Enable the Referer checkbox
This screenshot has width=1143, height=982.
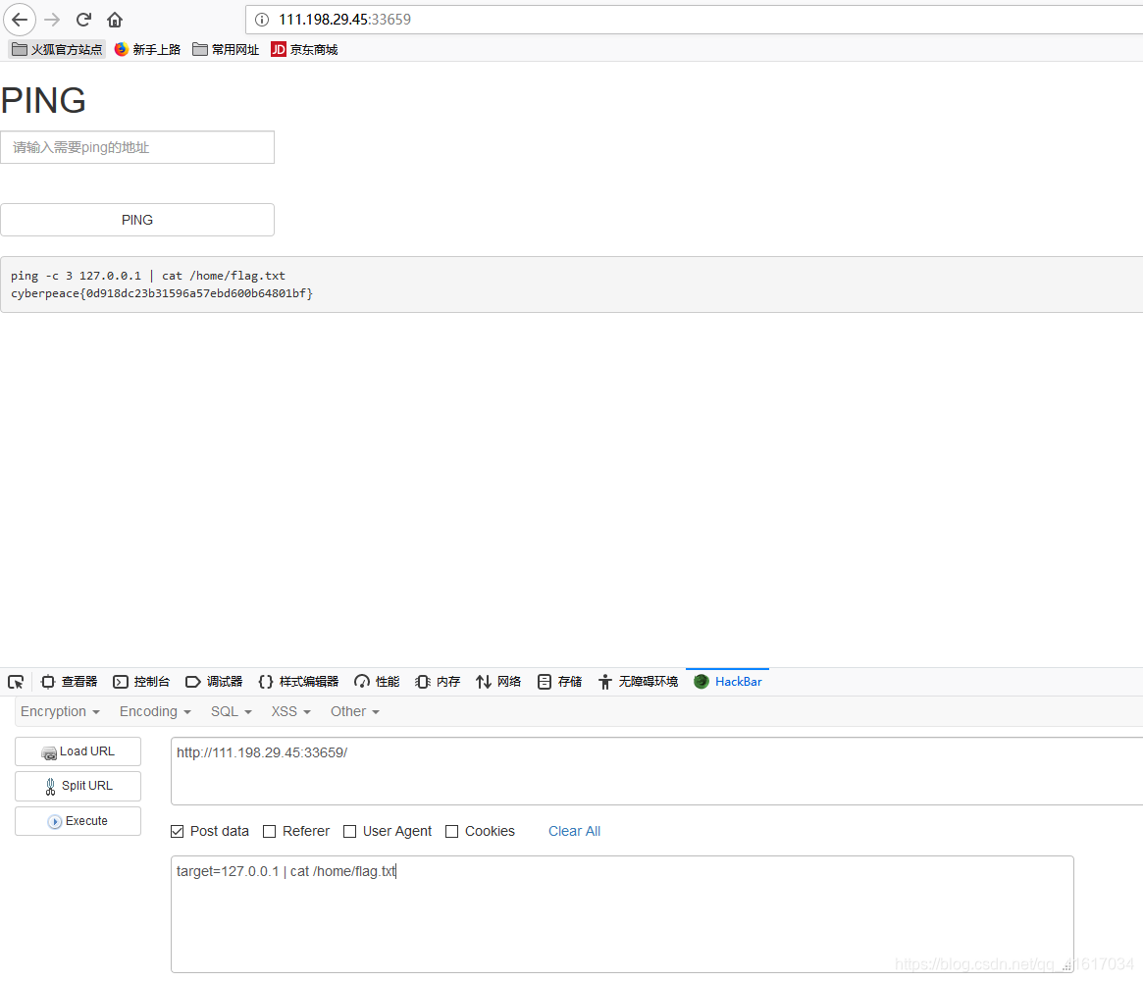tap(269, 831)
